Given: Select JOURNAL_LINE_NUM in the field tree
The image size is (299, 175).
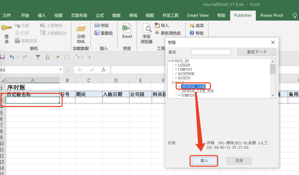Looking at the screenshot, I should [x=197, y=91].
